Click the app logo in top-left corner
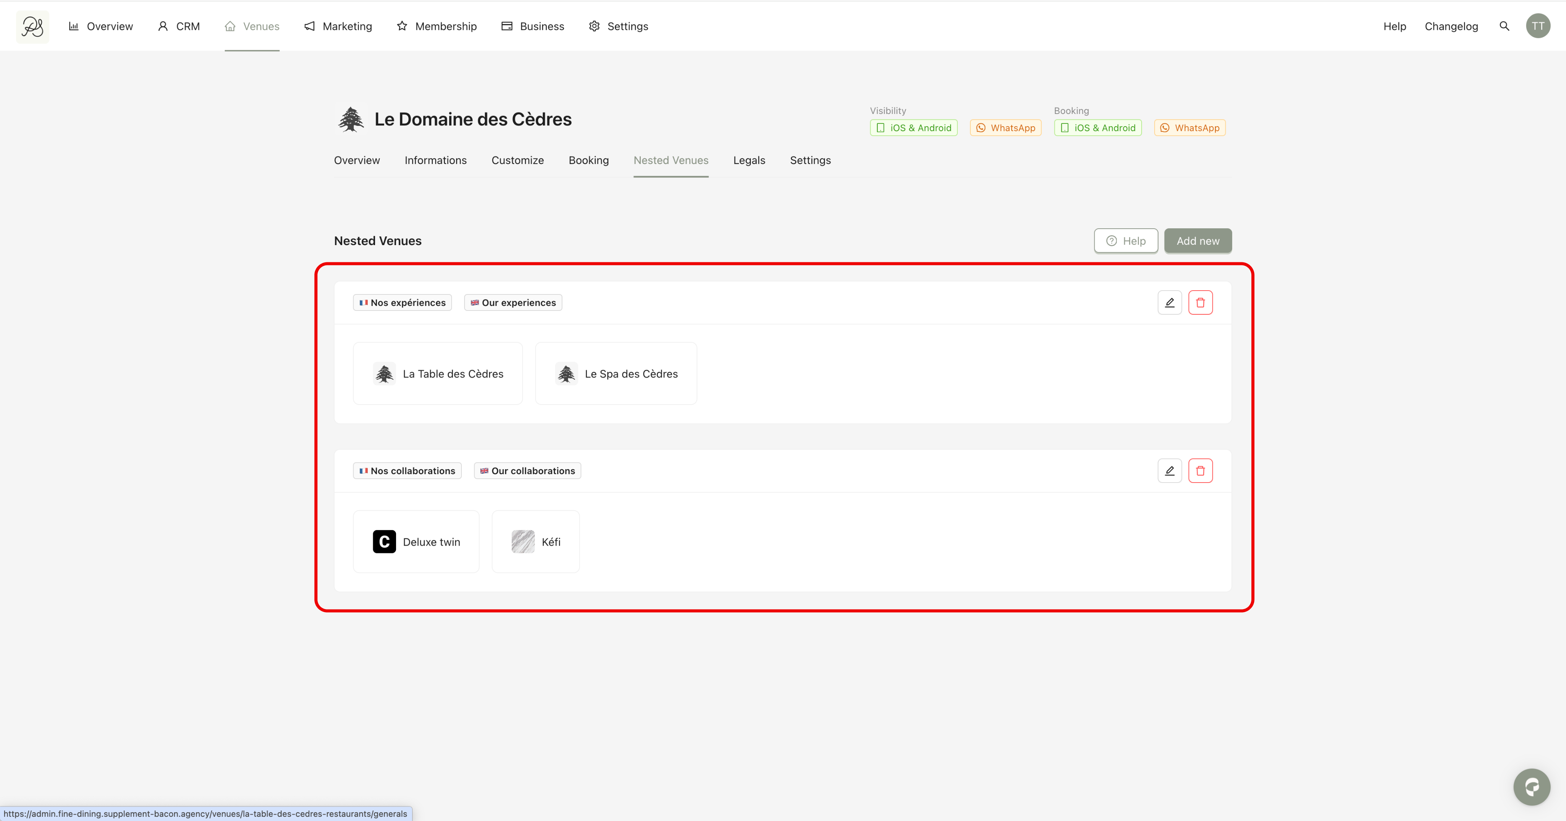 pyautogui.click(x=32, y=26)
